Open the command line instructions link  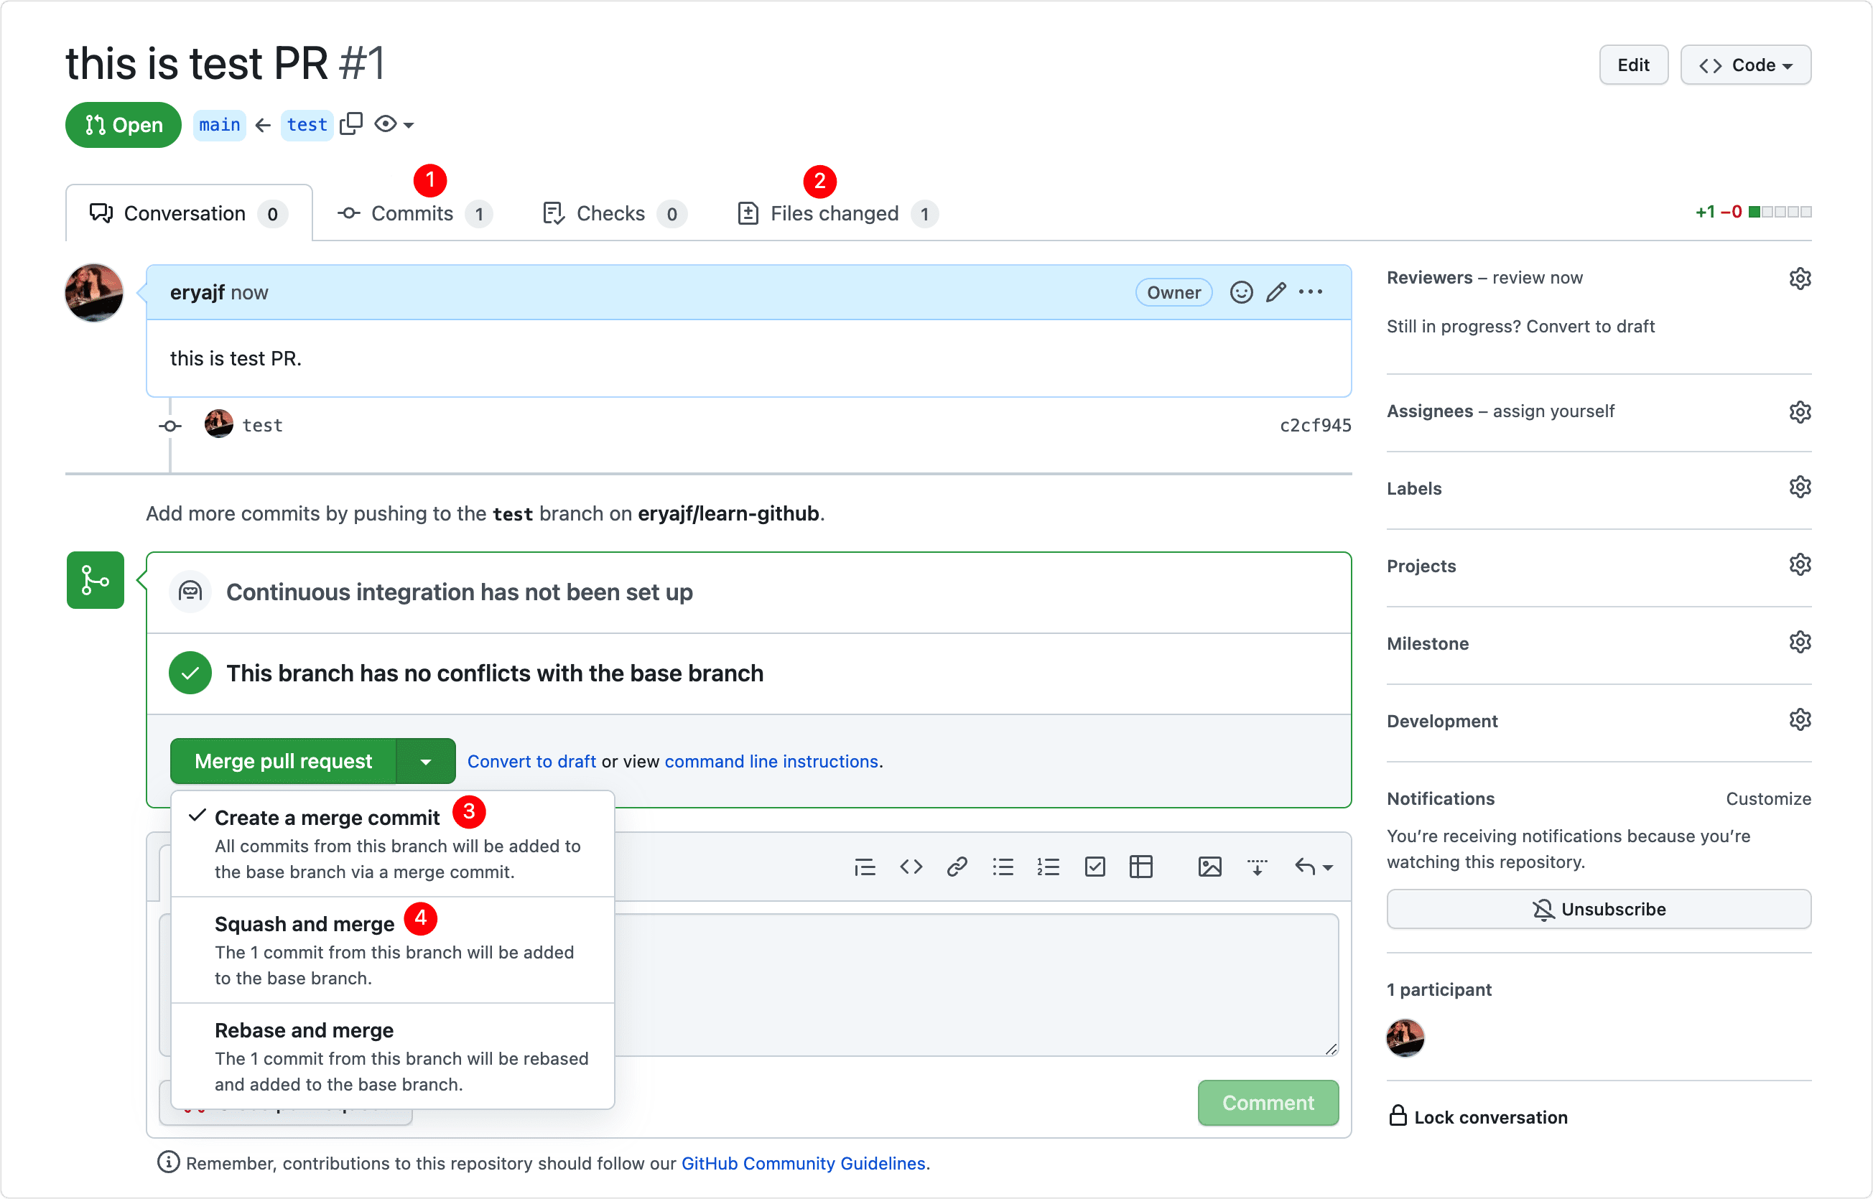coord(771,762)
